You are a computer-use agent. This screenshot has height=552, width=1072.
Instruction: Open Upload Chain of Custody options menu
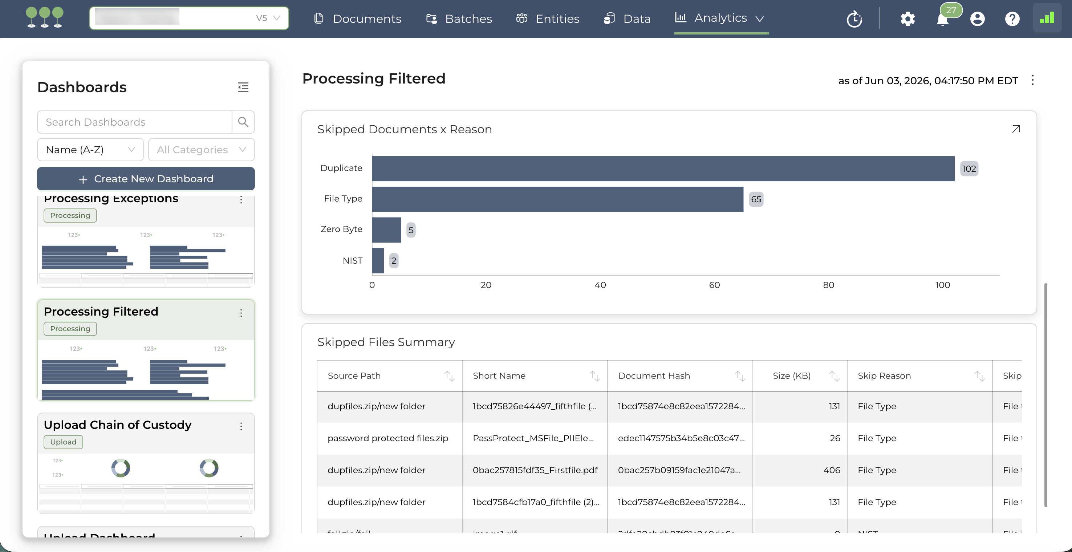click(x=241, y=426)
